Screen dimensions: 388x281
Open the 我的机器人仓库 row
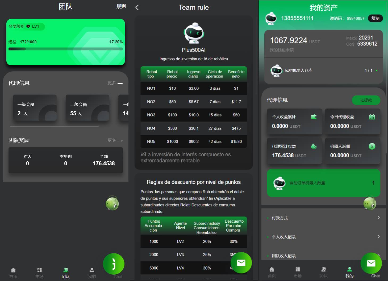coord(323,71)
